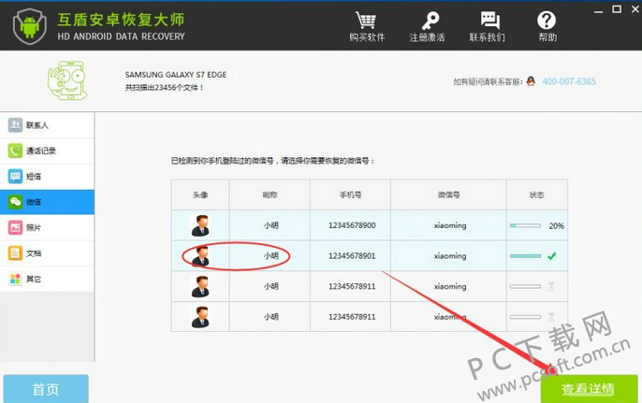Select 微信 in the sidebar
The image size is (642, 403).
click(x=47, y=202)
